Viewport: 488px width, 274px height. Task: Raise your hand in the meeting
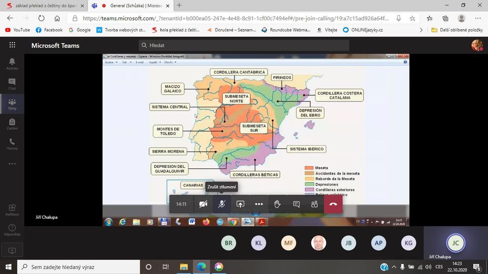278,204
